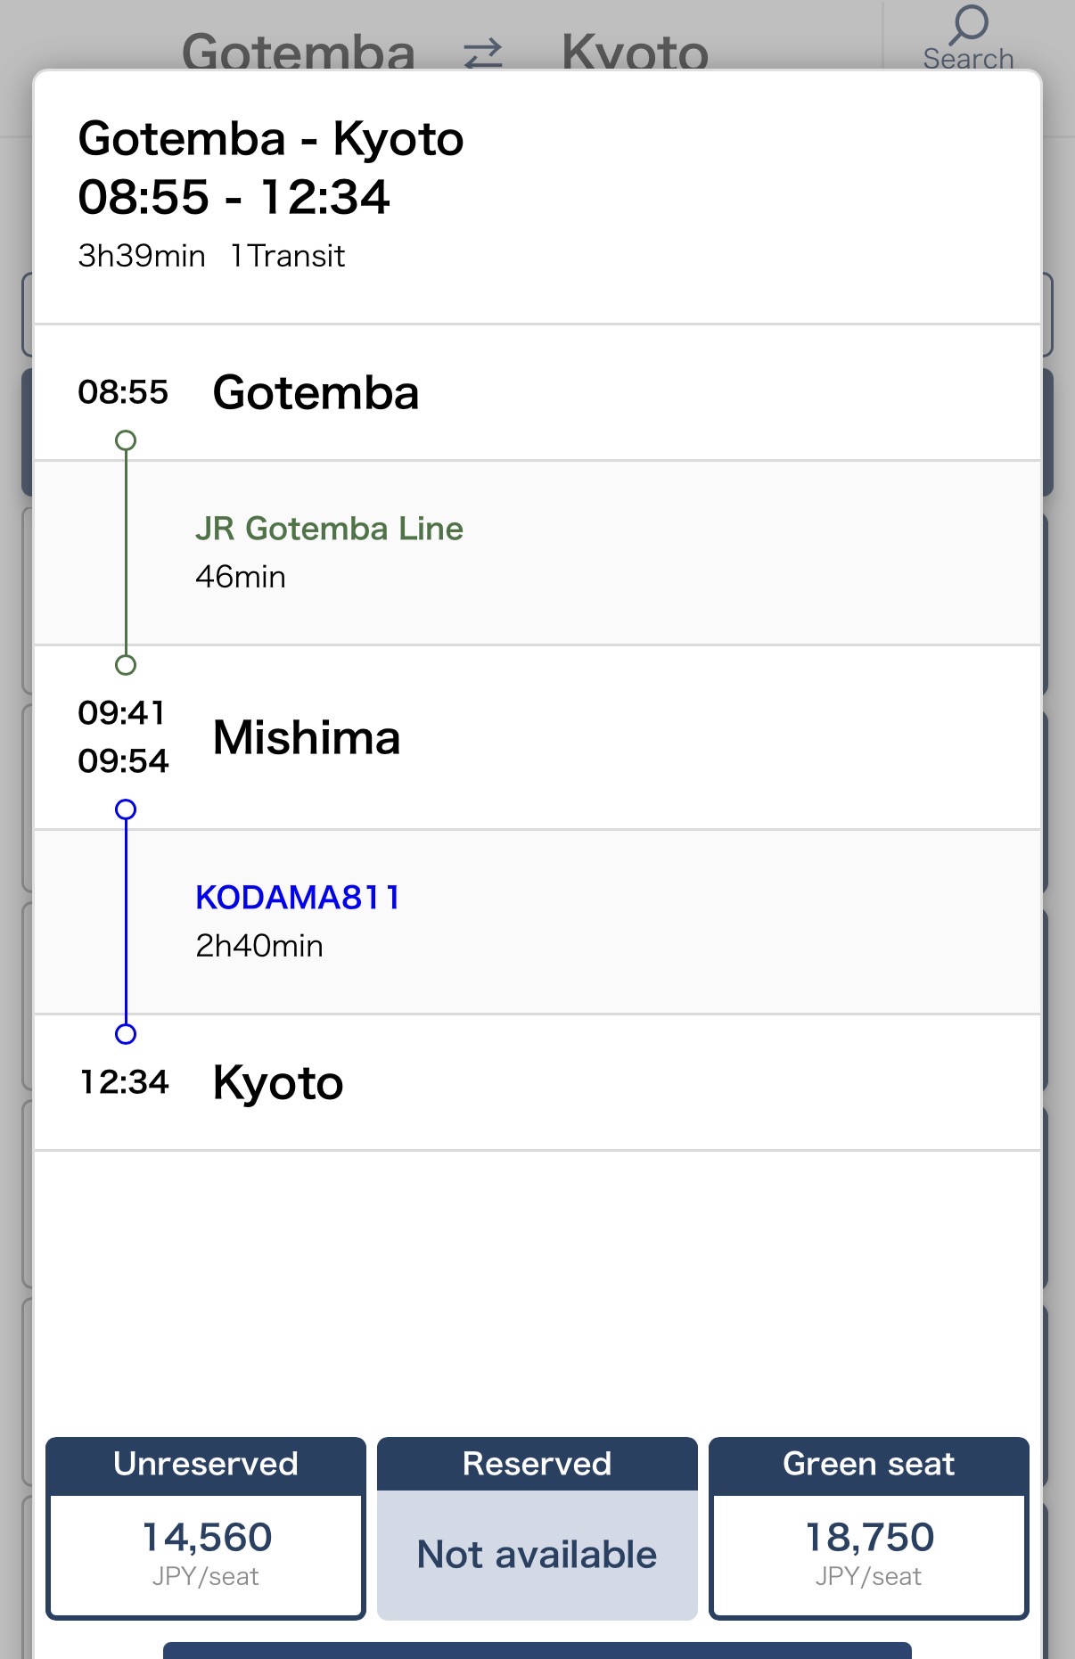Viewport: 1075px width, 1659px height.
Task: Tap the 2h40min KODAMA segment duration
Action: (259, 946)
